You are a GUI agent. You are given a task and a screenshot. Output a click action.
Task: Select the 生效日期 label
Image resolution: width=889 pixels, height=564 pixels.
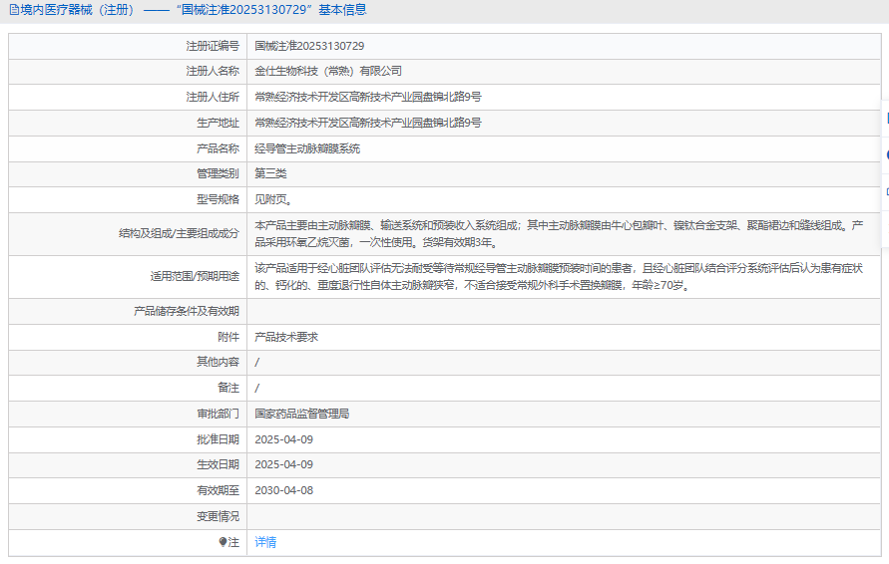[218, 464]
